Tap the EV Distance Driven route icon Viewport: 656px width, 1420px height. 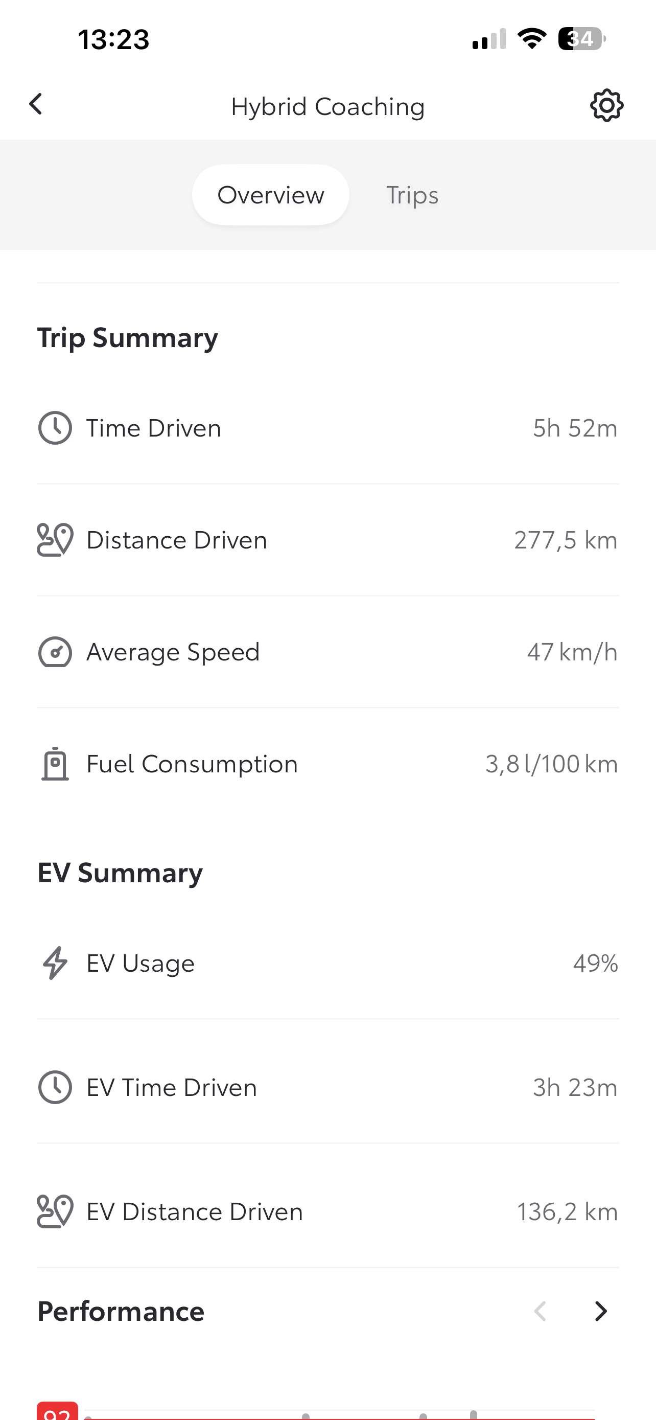click(x=55, y=1211)
